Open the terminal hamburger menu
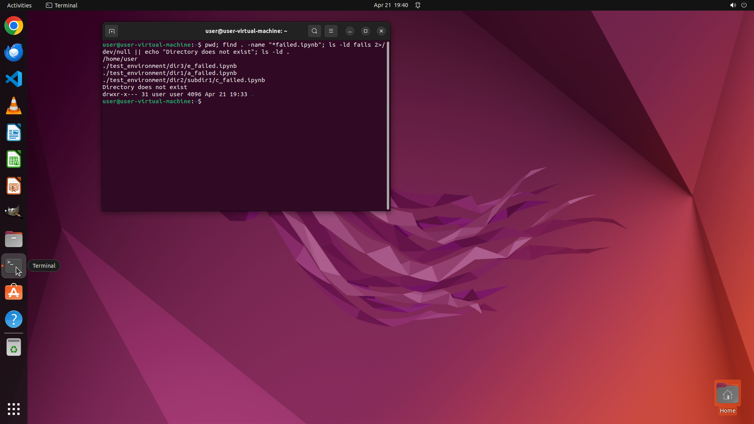The height and width of the screenshot is (424, 754). pyautogui.click(x=331, y=31)
